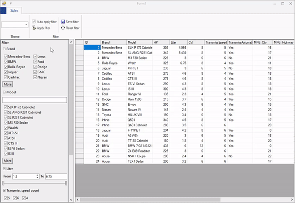The width and height of the screenshot is (295, 203).
Task: Click the Reset filter arrow icon
Action: (62, 28)
